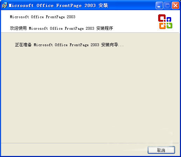Click the Microsoft Office logo
This screenshot has width=181, height=157.
coord(165,22)
